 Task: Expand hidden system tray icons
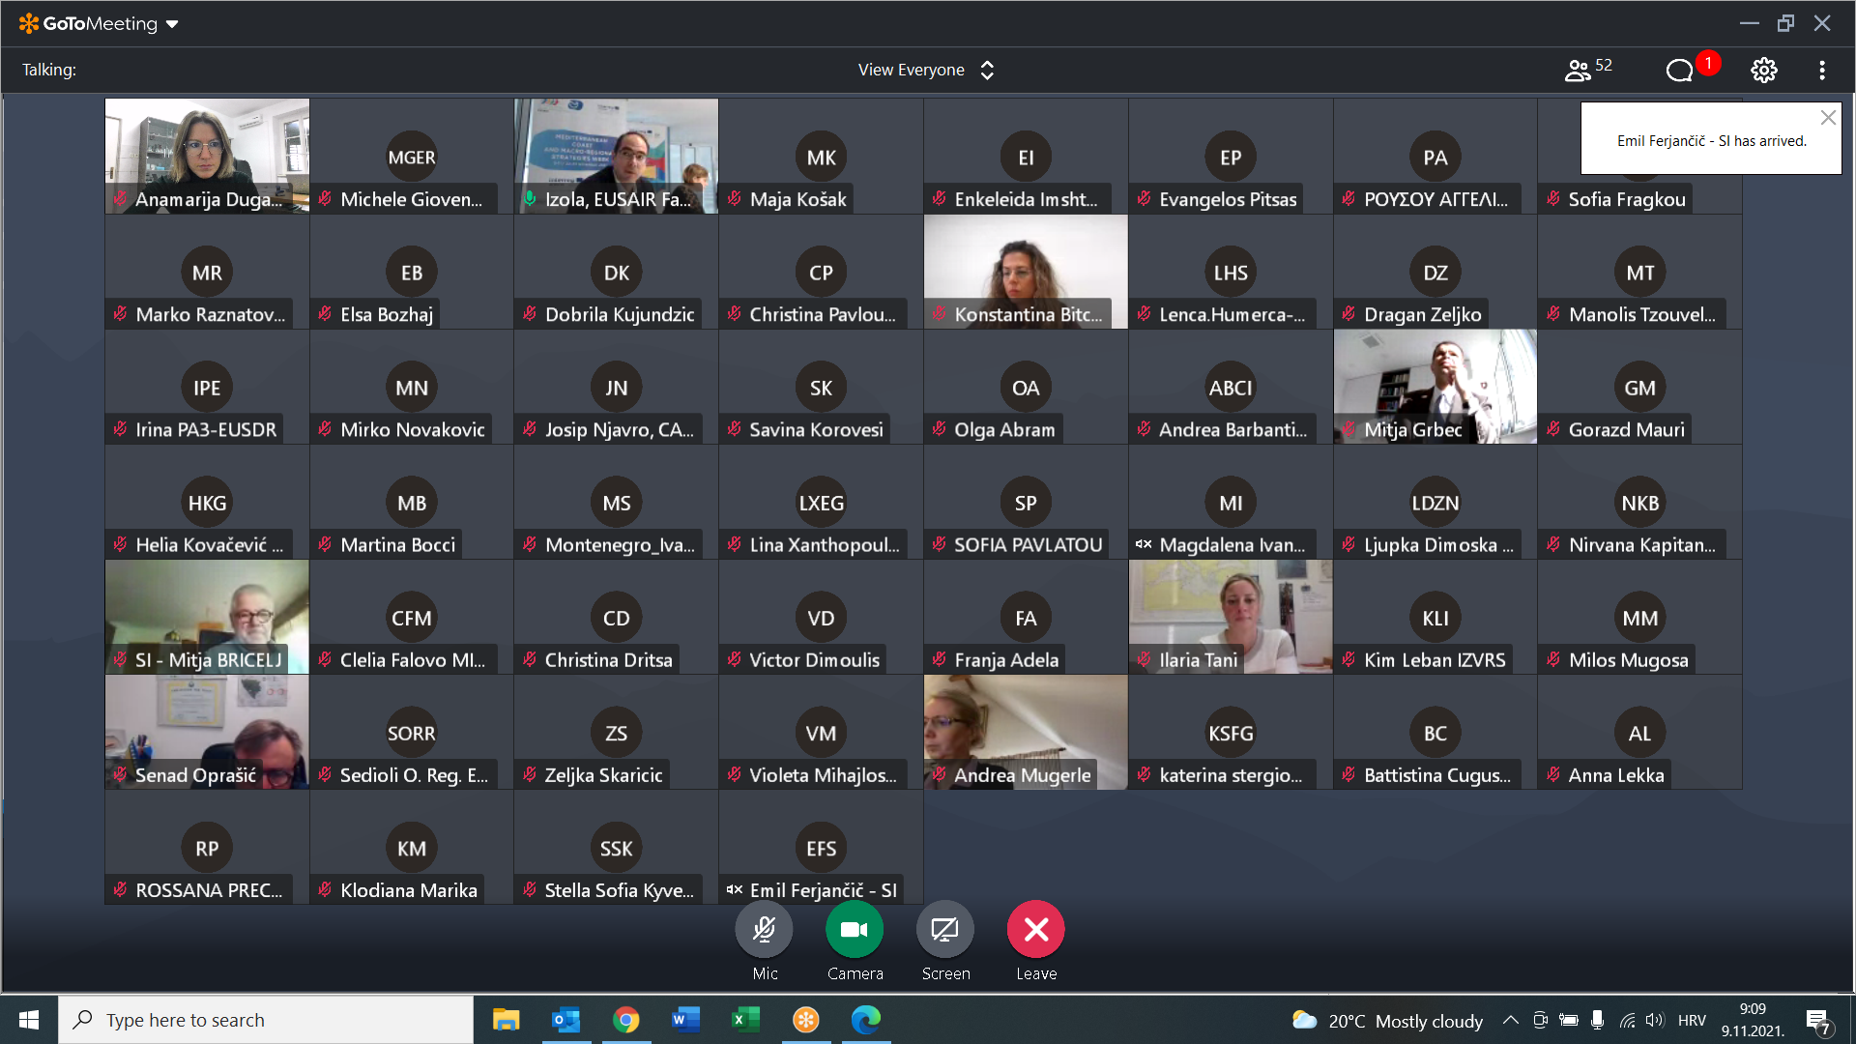point(1510,1020)
